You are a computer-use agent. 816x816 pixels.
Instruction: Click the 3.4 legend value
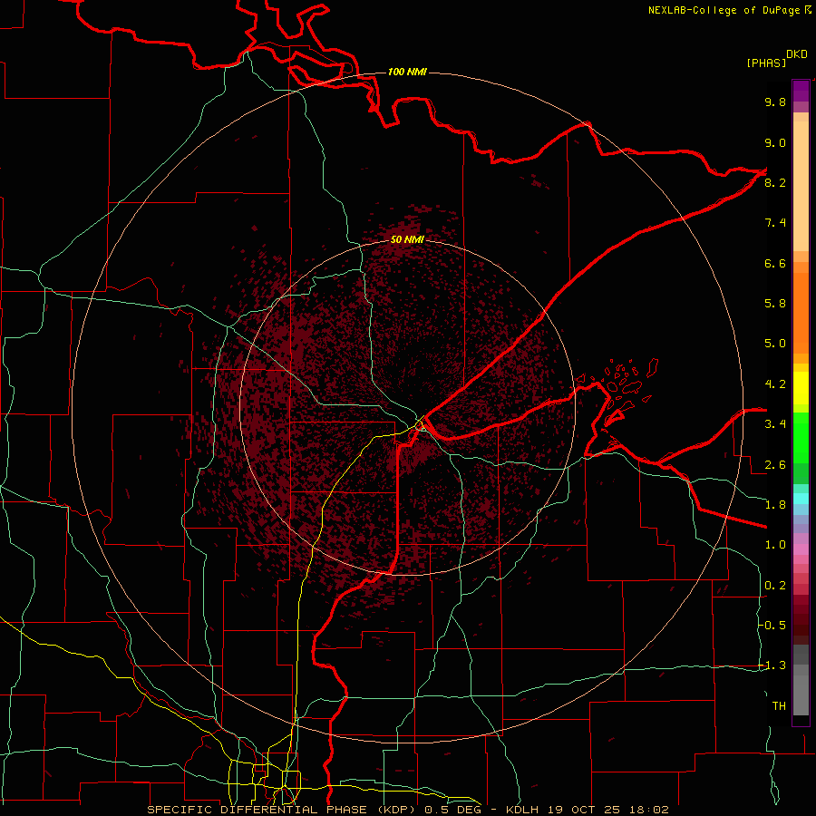click(775, 424)
